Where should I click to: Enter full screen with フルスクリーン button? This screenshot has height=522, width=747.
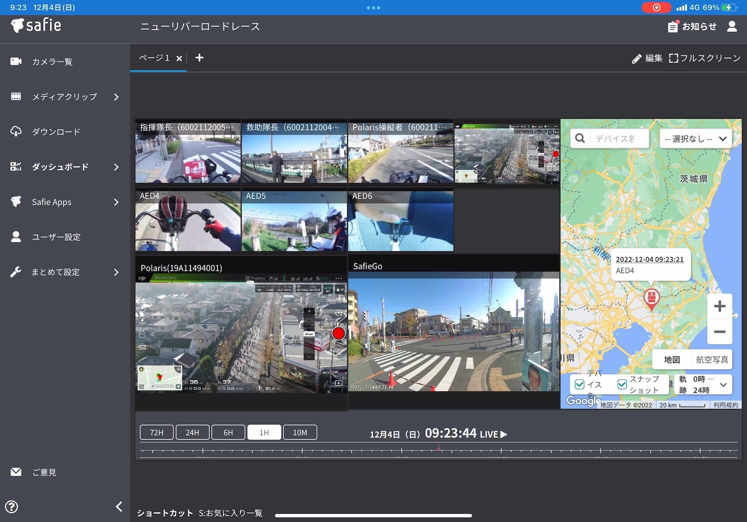point(705,58)
